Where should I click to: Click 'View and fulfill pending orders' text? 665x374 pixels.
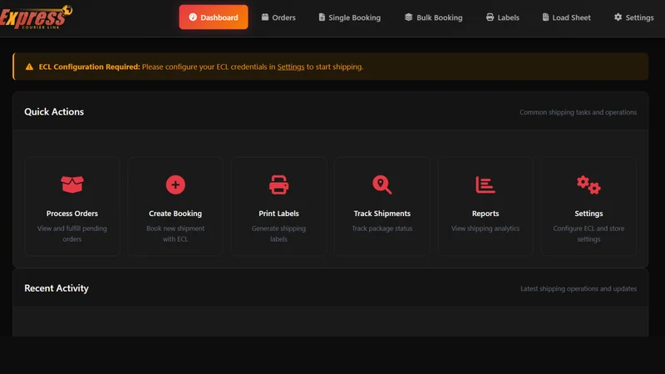72,234
